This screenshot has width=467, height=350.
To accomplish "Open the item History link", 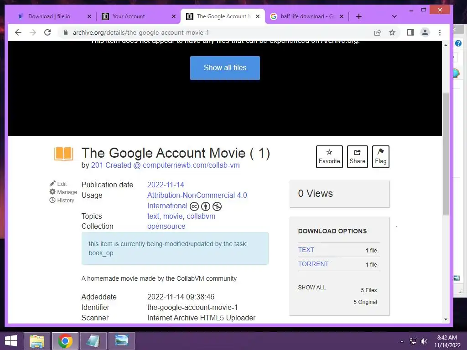I will point(62,201).
